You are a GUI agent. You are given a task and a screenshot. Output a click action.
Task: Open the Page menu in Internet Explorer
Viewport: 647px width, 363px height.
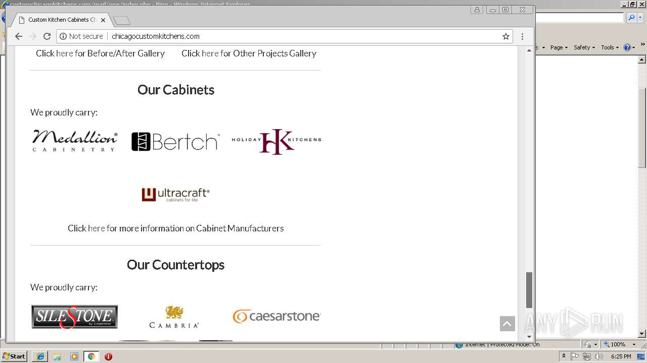559,47
